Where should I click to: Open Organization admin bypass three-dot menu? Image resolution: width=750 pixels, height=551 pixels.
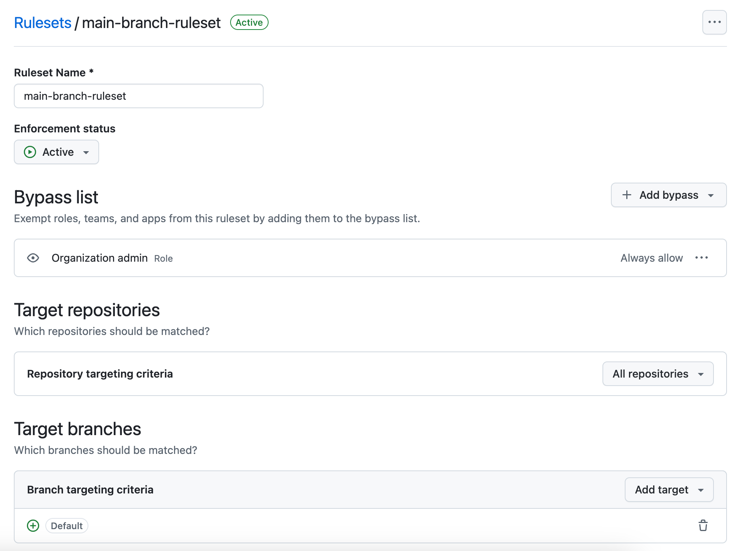[702, 258]
